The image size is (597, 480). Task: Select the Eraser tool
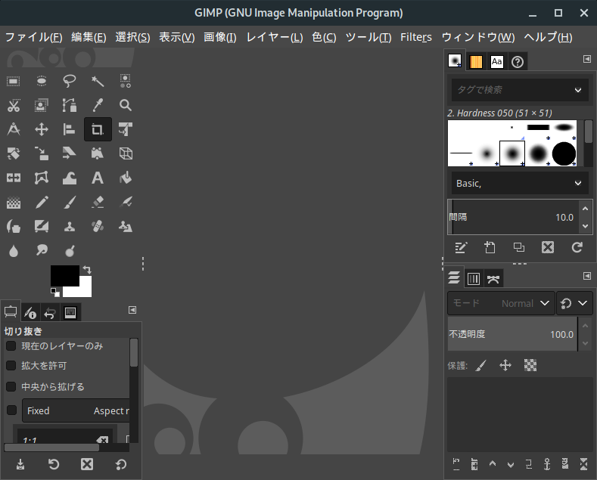click(98, 203)
